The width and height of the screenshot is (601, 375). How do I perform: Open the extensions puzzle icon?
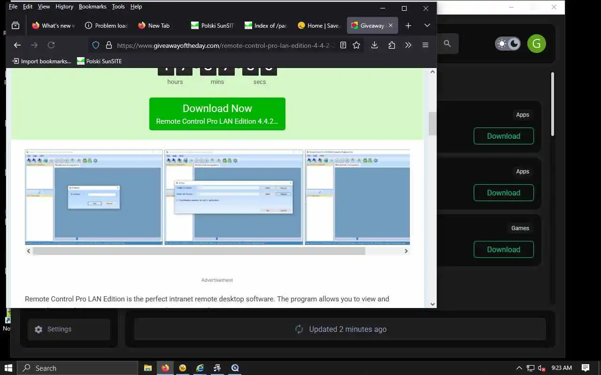pos(392,45)
